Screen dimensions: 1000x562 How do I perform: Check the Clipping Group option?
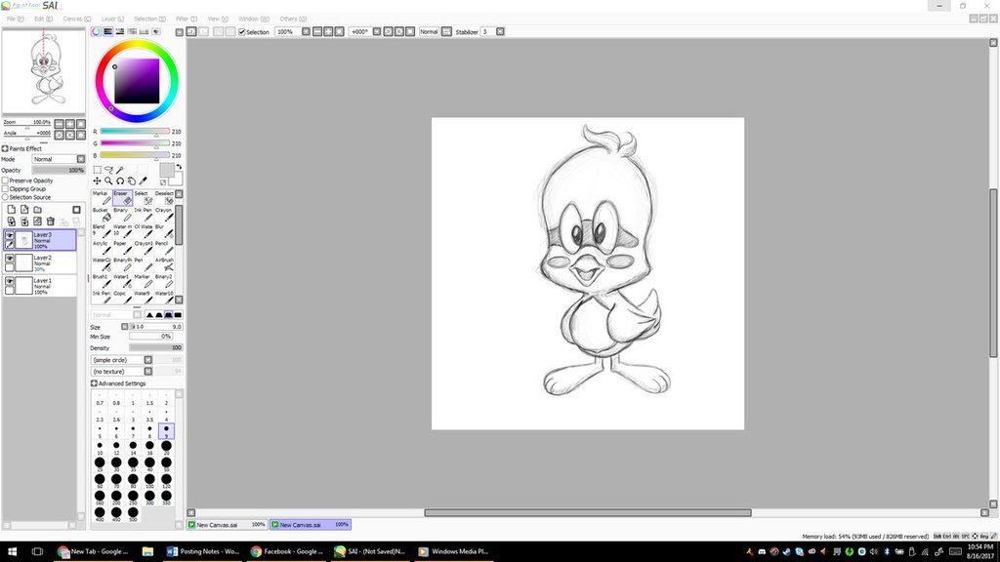(x=5, y=189)
